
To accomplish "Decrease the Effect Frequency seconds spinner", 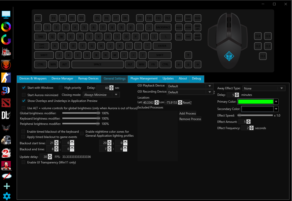I will (251, 129).
